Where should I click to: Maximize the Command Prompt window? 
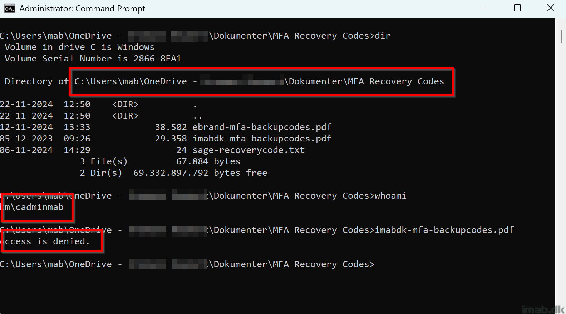click(x=517, y=8)
